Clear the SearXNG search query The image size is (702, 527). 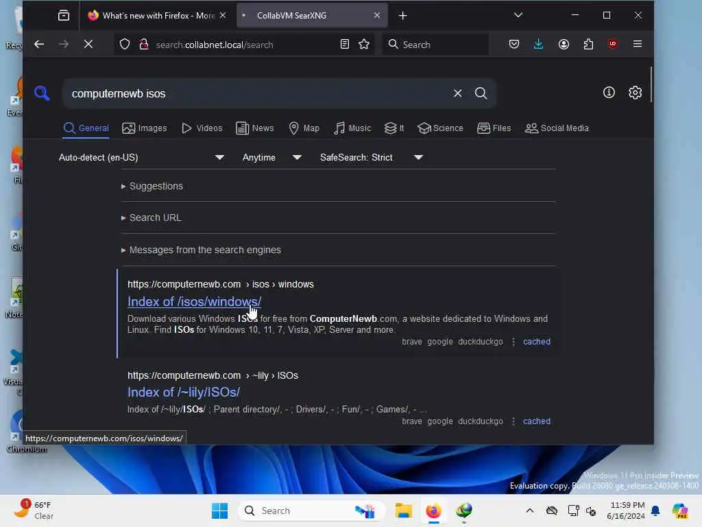[457, 93]
